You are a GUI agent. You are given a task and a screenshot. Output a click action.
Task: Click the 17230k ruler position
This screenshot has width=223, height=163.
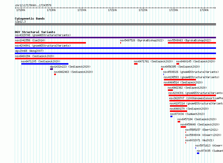pyautogui.click(x=174, y=10)
